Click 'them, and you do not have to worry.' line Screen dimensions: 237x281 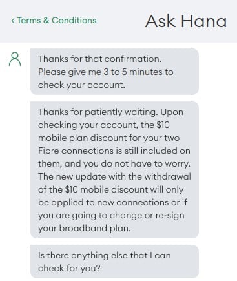tap(114, 163)
